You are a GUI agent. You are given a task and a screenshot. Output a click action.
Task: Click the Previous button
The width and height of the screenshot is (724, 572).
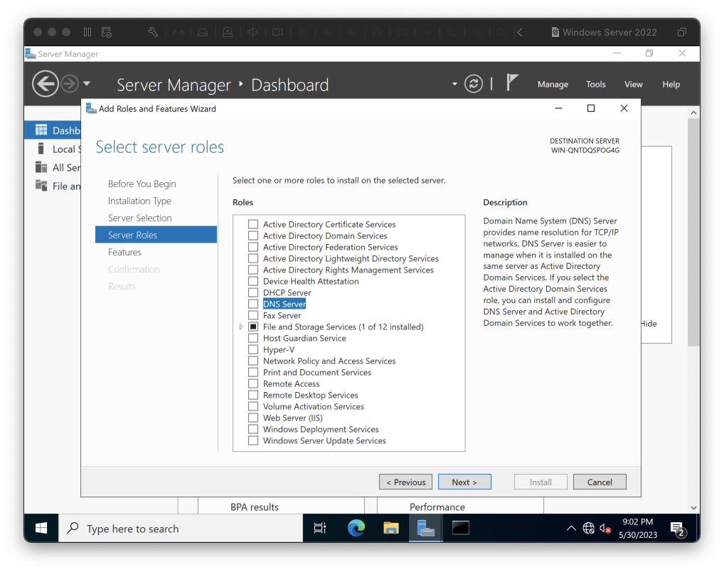pyautogui.click(x=405, y=482)
